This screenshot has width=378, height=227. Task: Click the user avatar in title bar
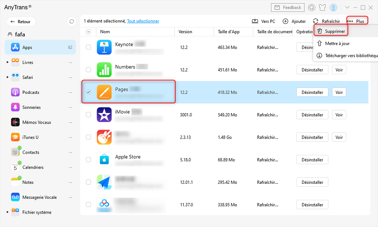[332, 7]
